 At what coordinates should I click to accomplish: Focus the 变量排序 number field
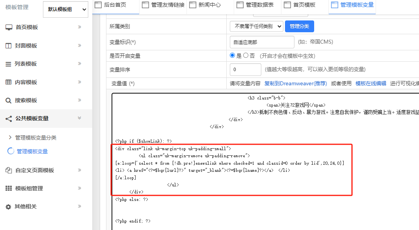pyautogui.click(x=245, y=70)
